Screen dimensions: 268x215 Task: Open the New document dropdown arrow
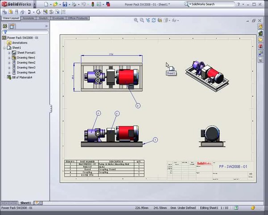51,4
